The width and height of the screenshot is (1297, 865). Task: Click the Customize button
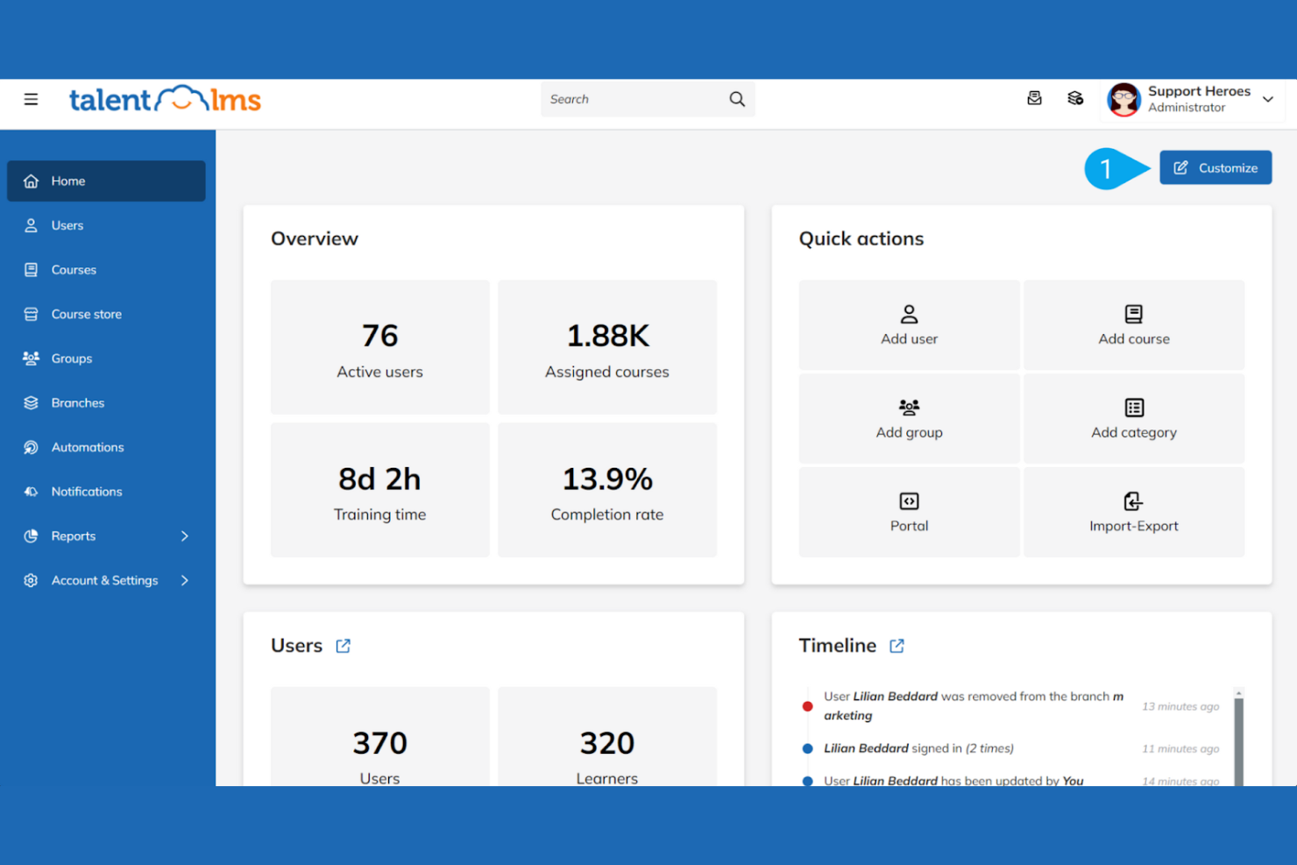point(1215,167)
